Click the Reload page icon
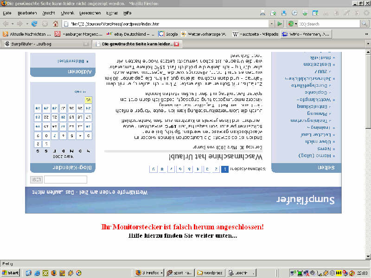This screenshot has height=278, width=371. point(34,23)
